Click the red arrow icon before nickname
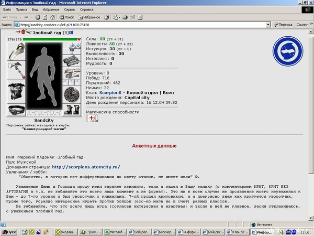 tap(18, 32)
